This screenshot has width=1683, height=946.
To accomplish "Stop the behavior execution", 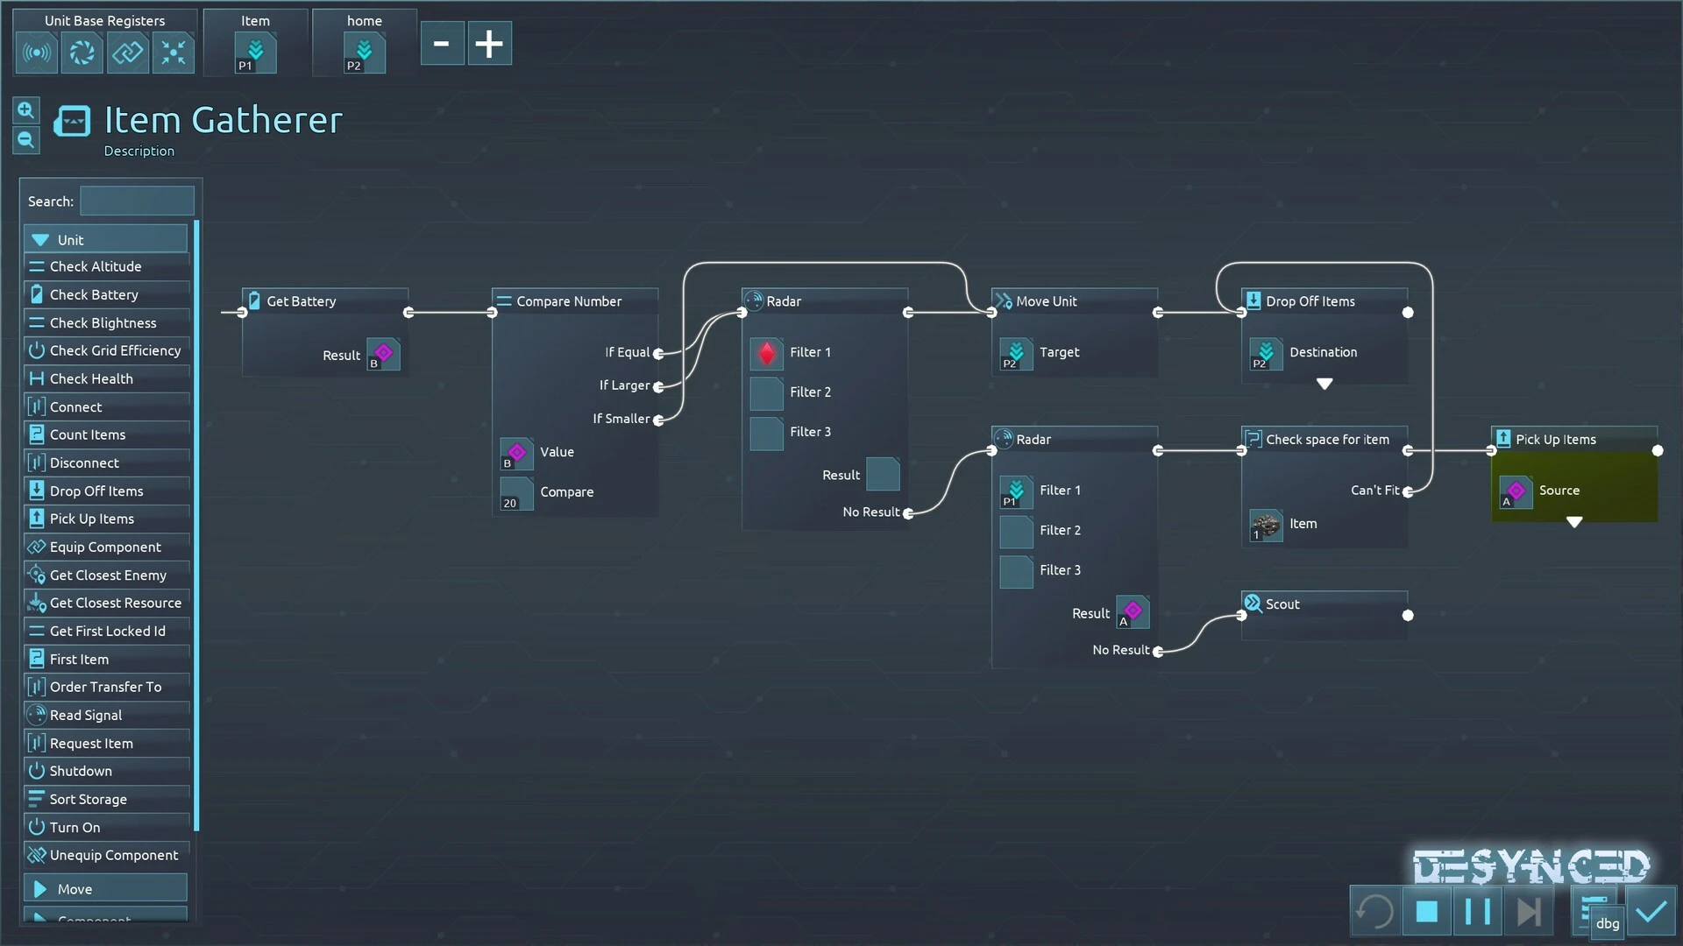I will (1427, 912).
